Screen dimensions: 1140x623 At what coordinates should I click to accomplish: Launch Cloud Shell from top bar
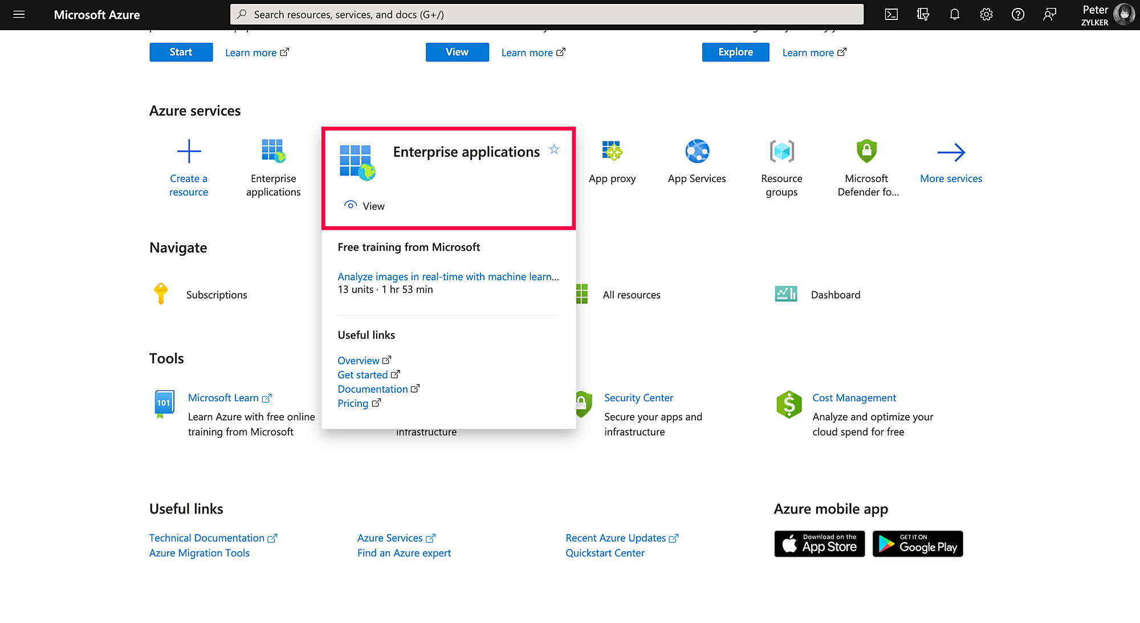(891, 15)
